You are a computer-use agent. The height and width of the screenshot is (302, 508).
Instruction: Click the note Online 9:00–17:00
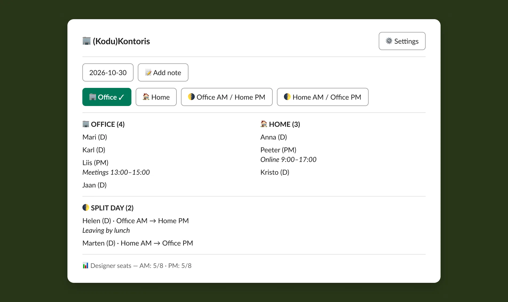(x=288, y=160)
